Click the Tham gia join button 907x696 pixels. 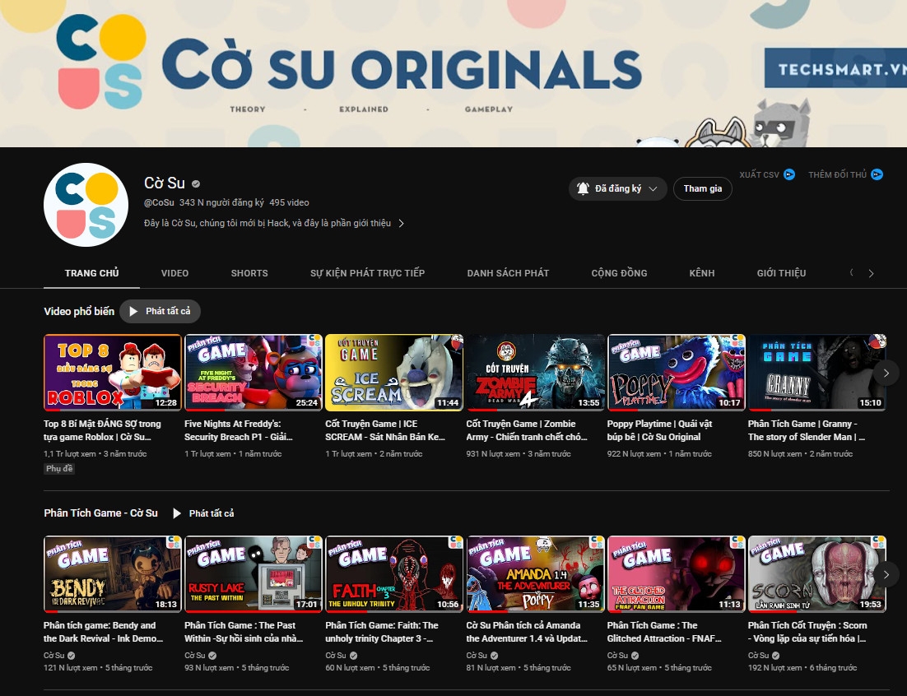point(702,189)
